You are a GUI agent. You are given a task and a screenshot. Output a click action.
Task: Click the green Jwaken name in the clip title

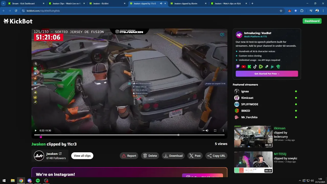[x=39, y=144]
